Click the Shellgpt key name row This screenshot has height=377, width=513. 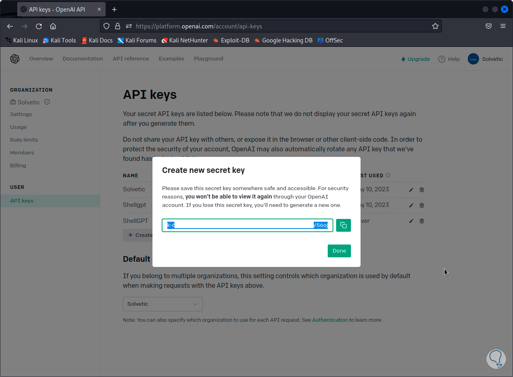pyautogui.click(x=134, y=205)
